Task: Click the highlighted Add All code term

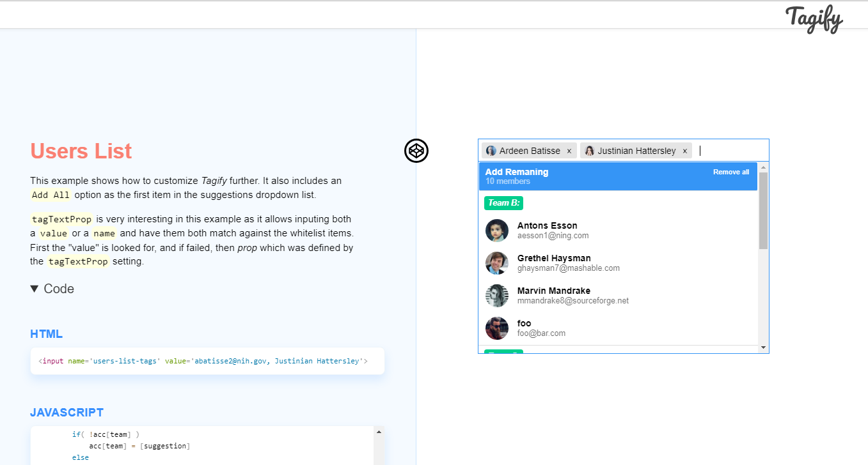Action: (51, 195)
